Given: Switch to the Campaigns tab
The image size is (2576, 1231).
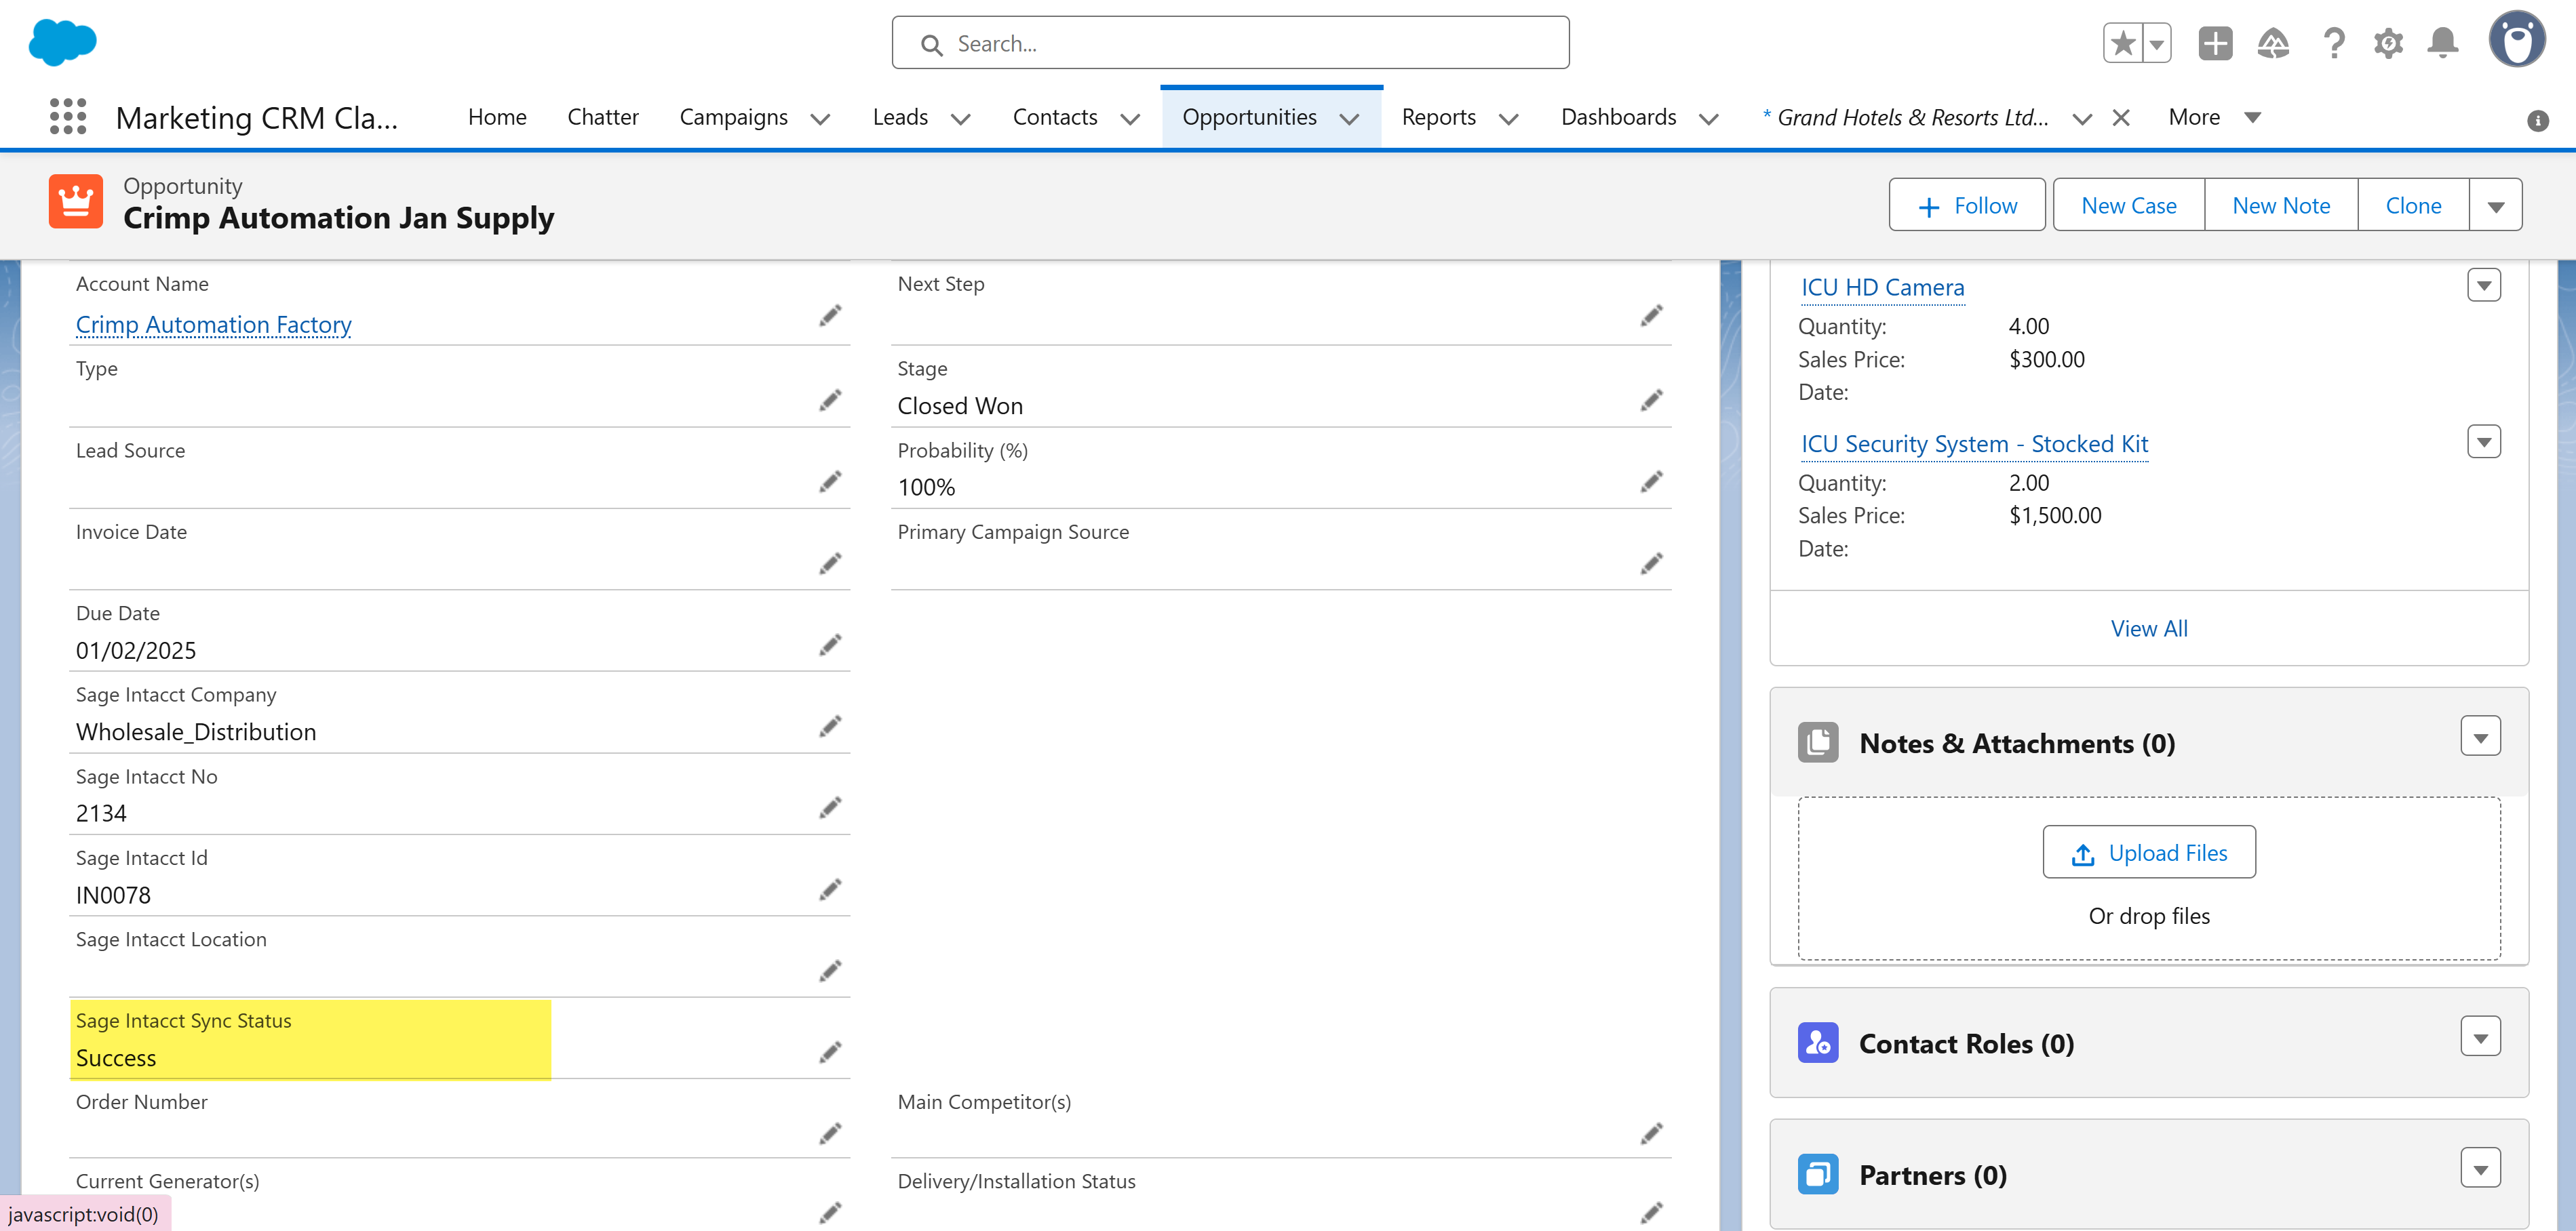Looking at the screenshot, I should 733,117.
